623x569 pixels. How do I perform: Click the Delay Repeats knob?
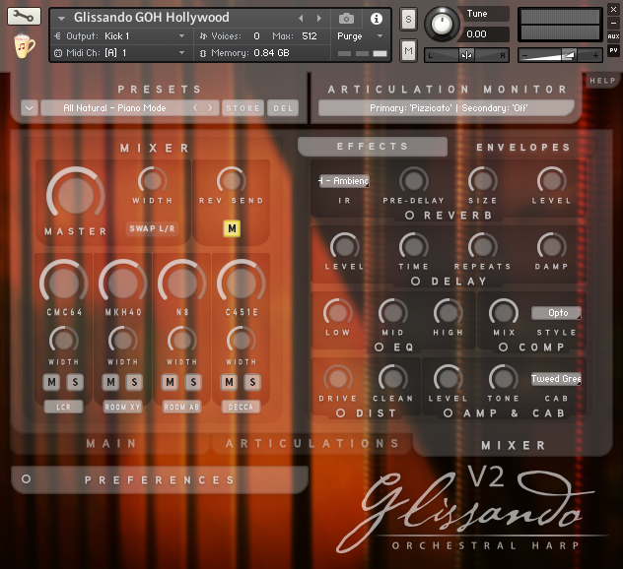482,247
